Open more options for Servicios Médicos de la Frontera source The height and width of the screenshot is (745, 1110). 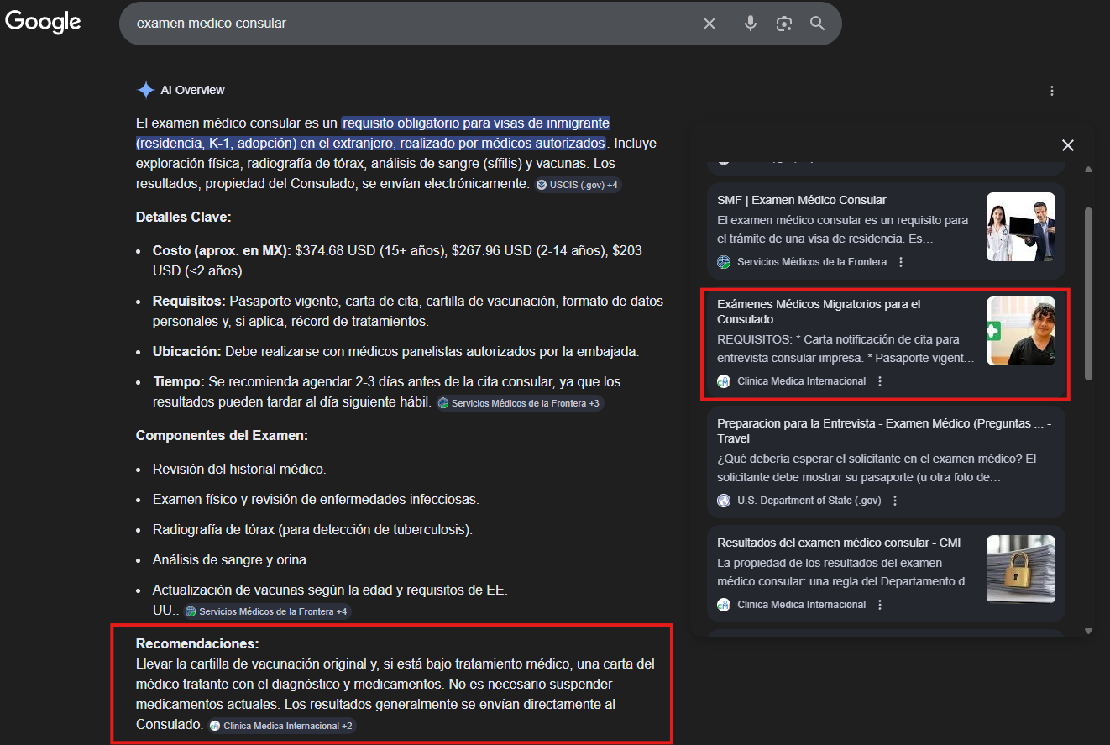tap(901, 262)
